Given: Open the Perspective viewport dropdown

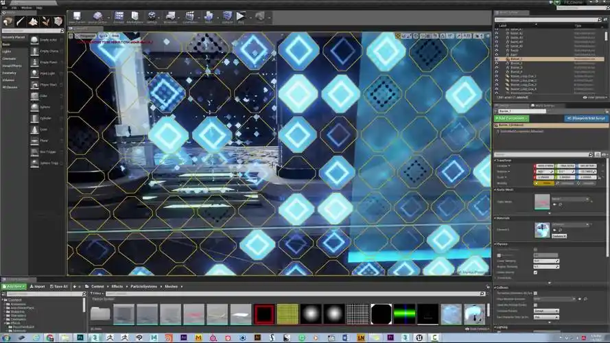Looking at the screenshot, I should [x=88, y=36].
